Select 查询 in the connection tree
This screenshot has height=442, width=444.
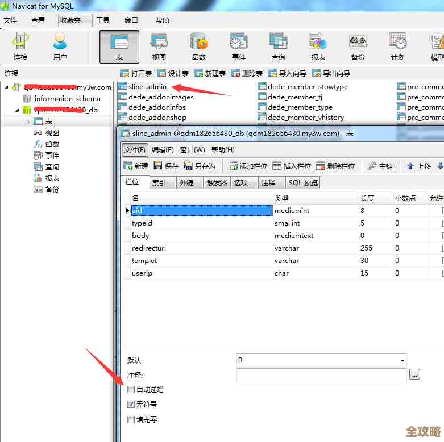(x=52, y=167)
